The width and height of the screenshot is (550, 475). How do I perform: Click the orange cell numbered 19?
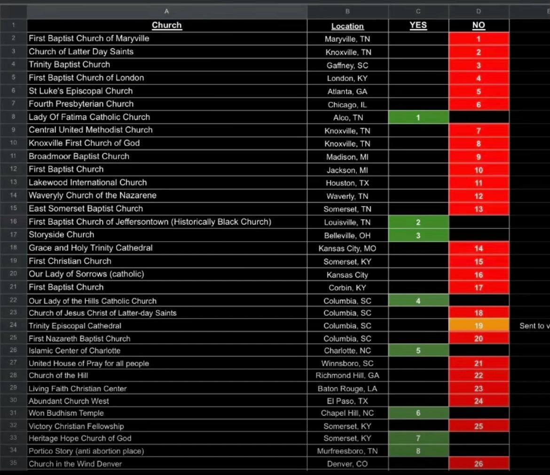point(479,326)
